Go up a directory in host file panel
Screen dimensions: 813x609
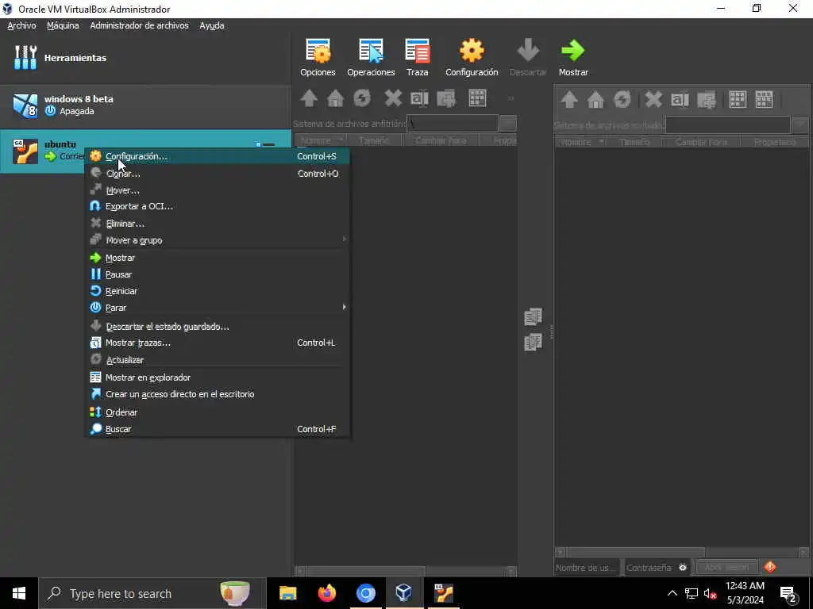[309, 98]
